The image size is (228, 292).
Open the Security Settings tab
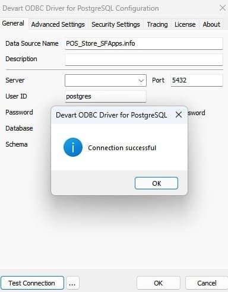point(116,24)
